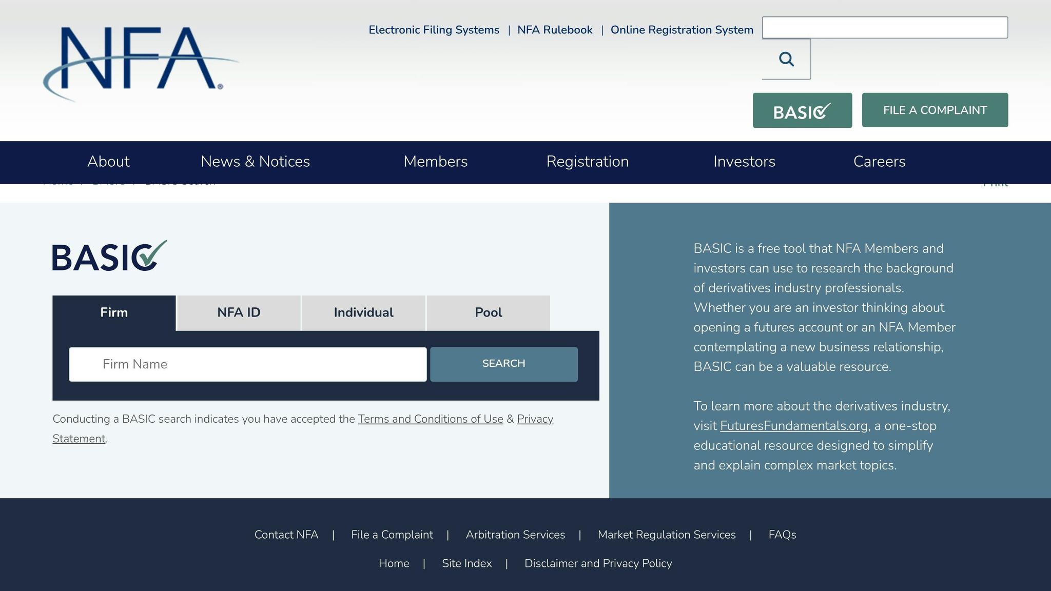This screenshot has width=1051, height=591.
Task: Go to Home via the footer
Action: pyautogui.click(x=394, y=563)
